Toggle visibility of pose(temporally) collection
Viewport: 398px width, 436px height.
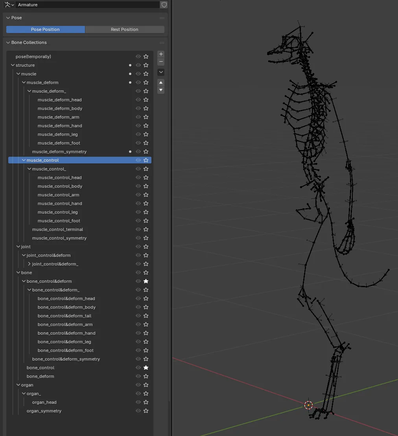138,57
